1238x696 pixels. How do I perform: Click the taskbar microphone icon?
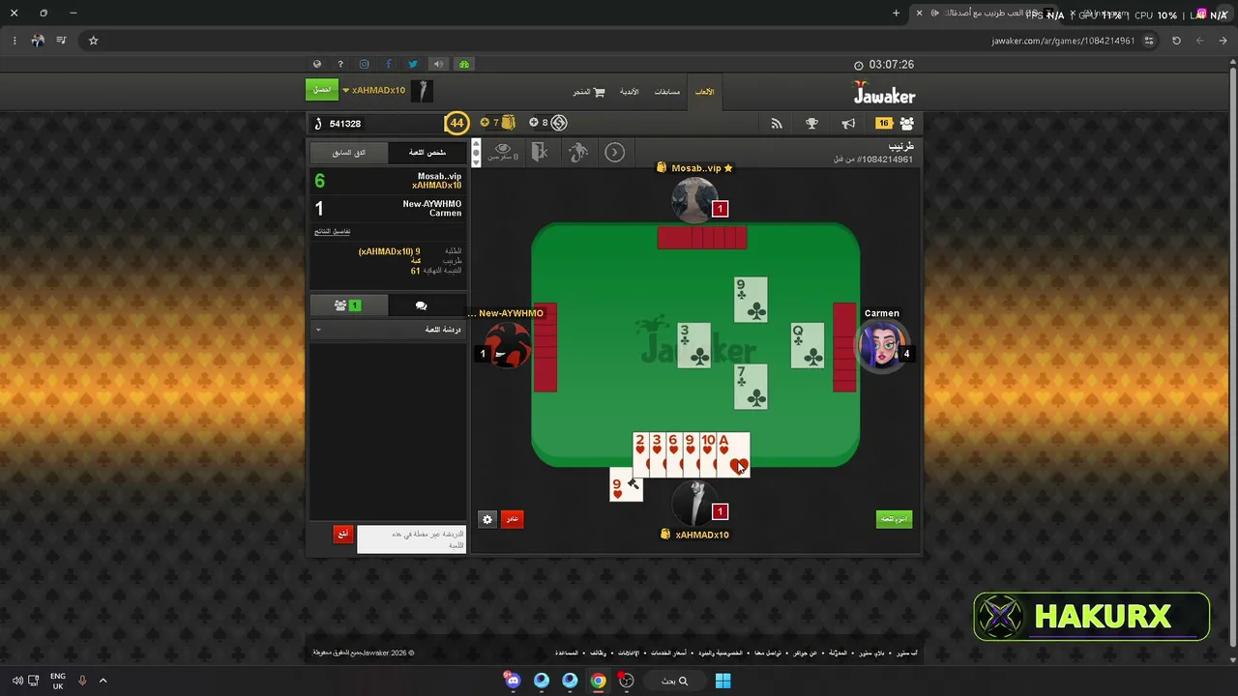tap(82, 681)
